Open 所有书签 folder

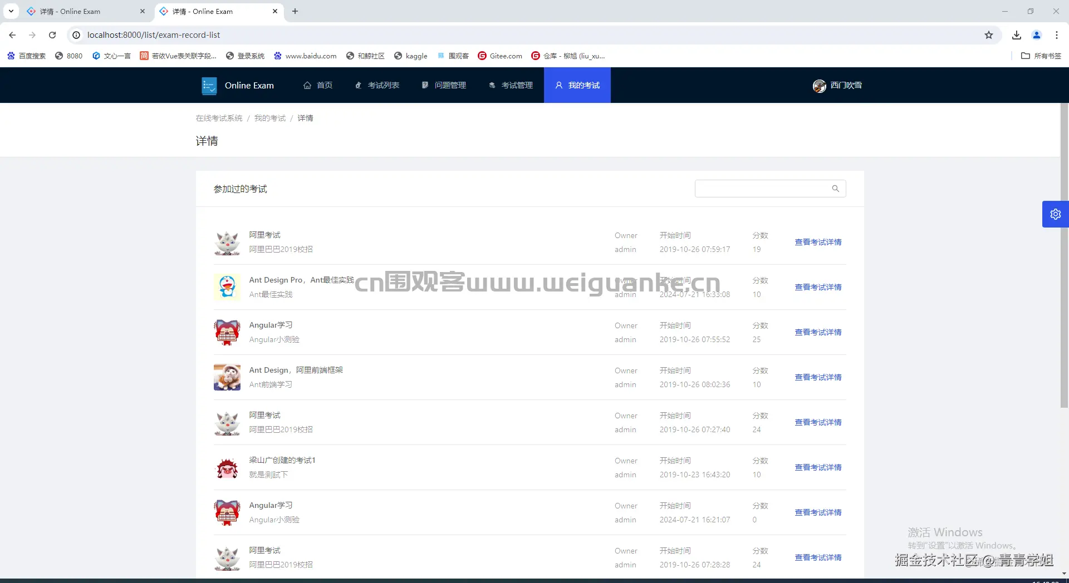pos(1041,56)
